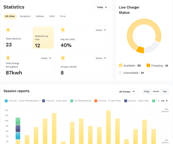Select Year range in Session reports
This screenshot has height=144, width=173.
point(165,91)
